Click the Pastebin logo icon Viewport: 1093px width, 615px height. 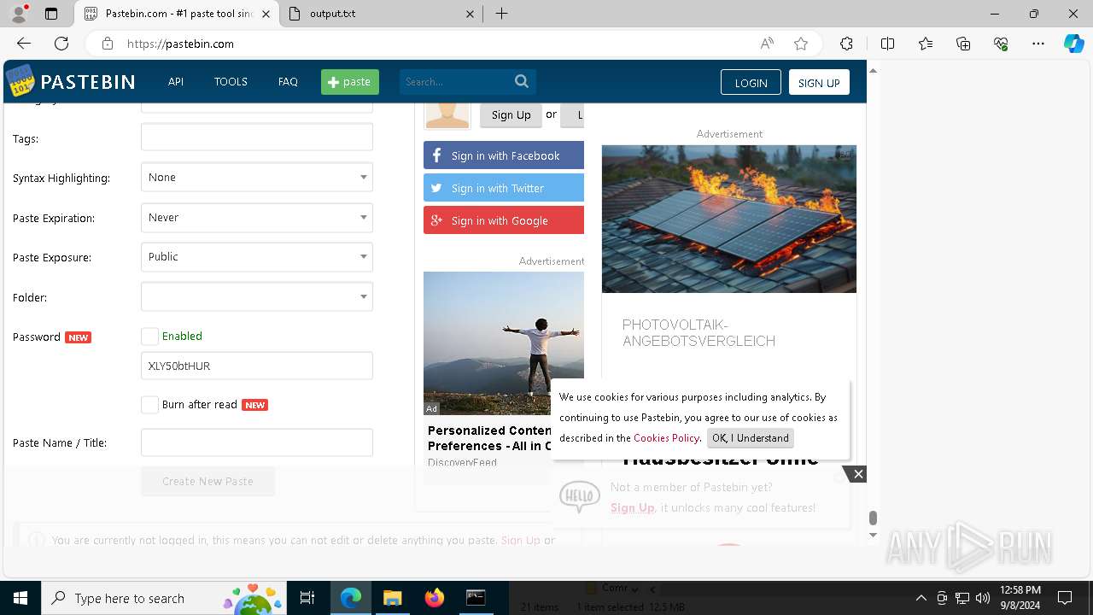[20, 81]
